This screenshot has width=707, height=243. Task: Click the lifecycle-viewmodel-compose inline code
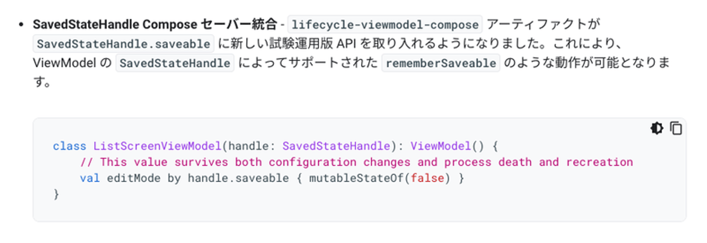[384, 24]
